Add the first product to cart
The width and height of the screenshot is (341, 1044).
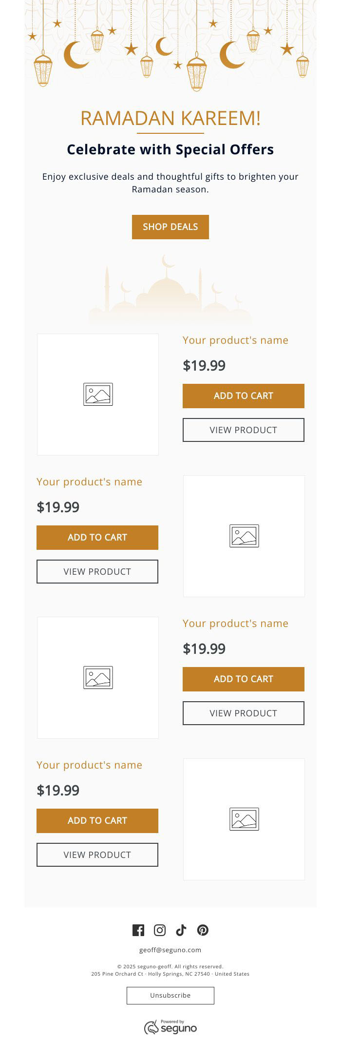(x=244, y=396)
